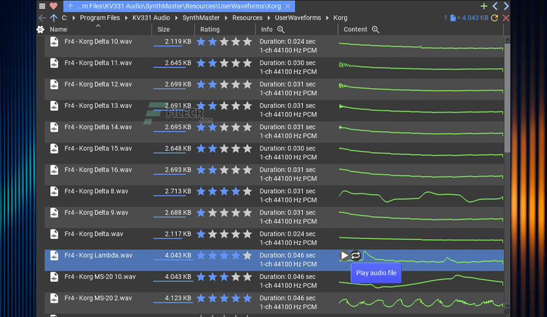Expand the arrow after UserWaveforms
The height and width of the screenshot is (317, 547).
(x=327, y=18)
